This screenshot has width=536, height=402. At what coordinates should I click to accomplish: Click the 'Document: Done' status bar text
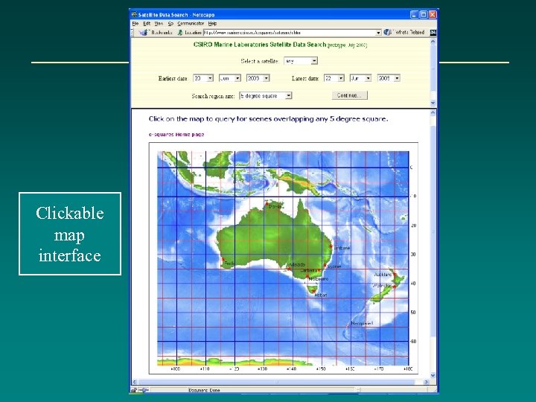[x=204, y=390]
